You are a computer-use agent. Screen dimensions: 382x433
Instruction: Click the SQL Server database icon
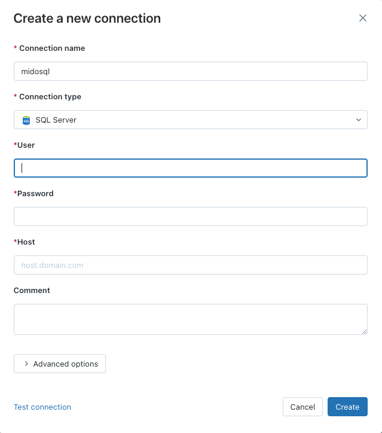[26, 120]
